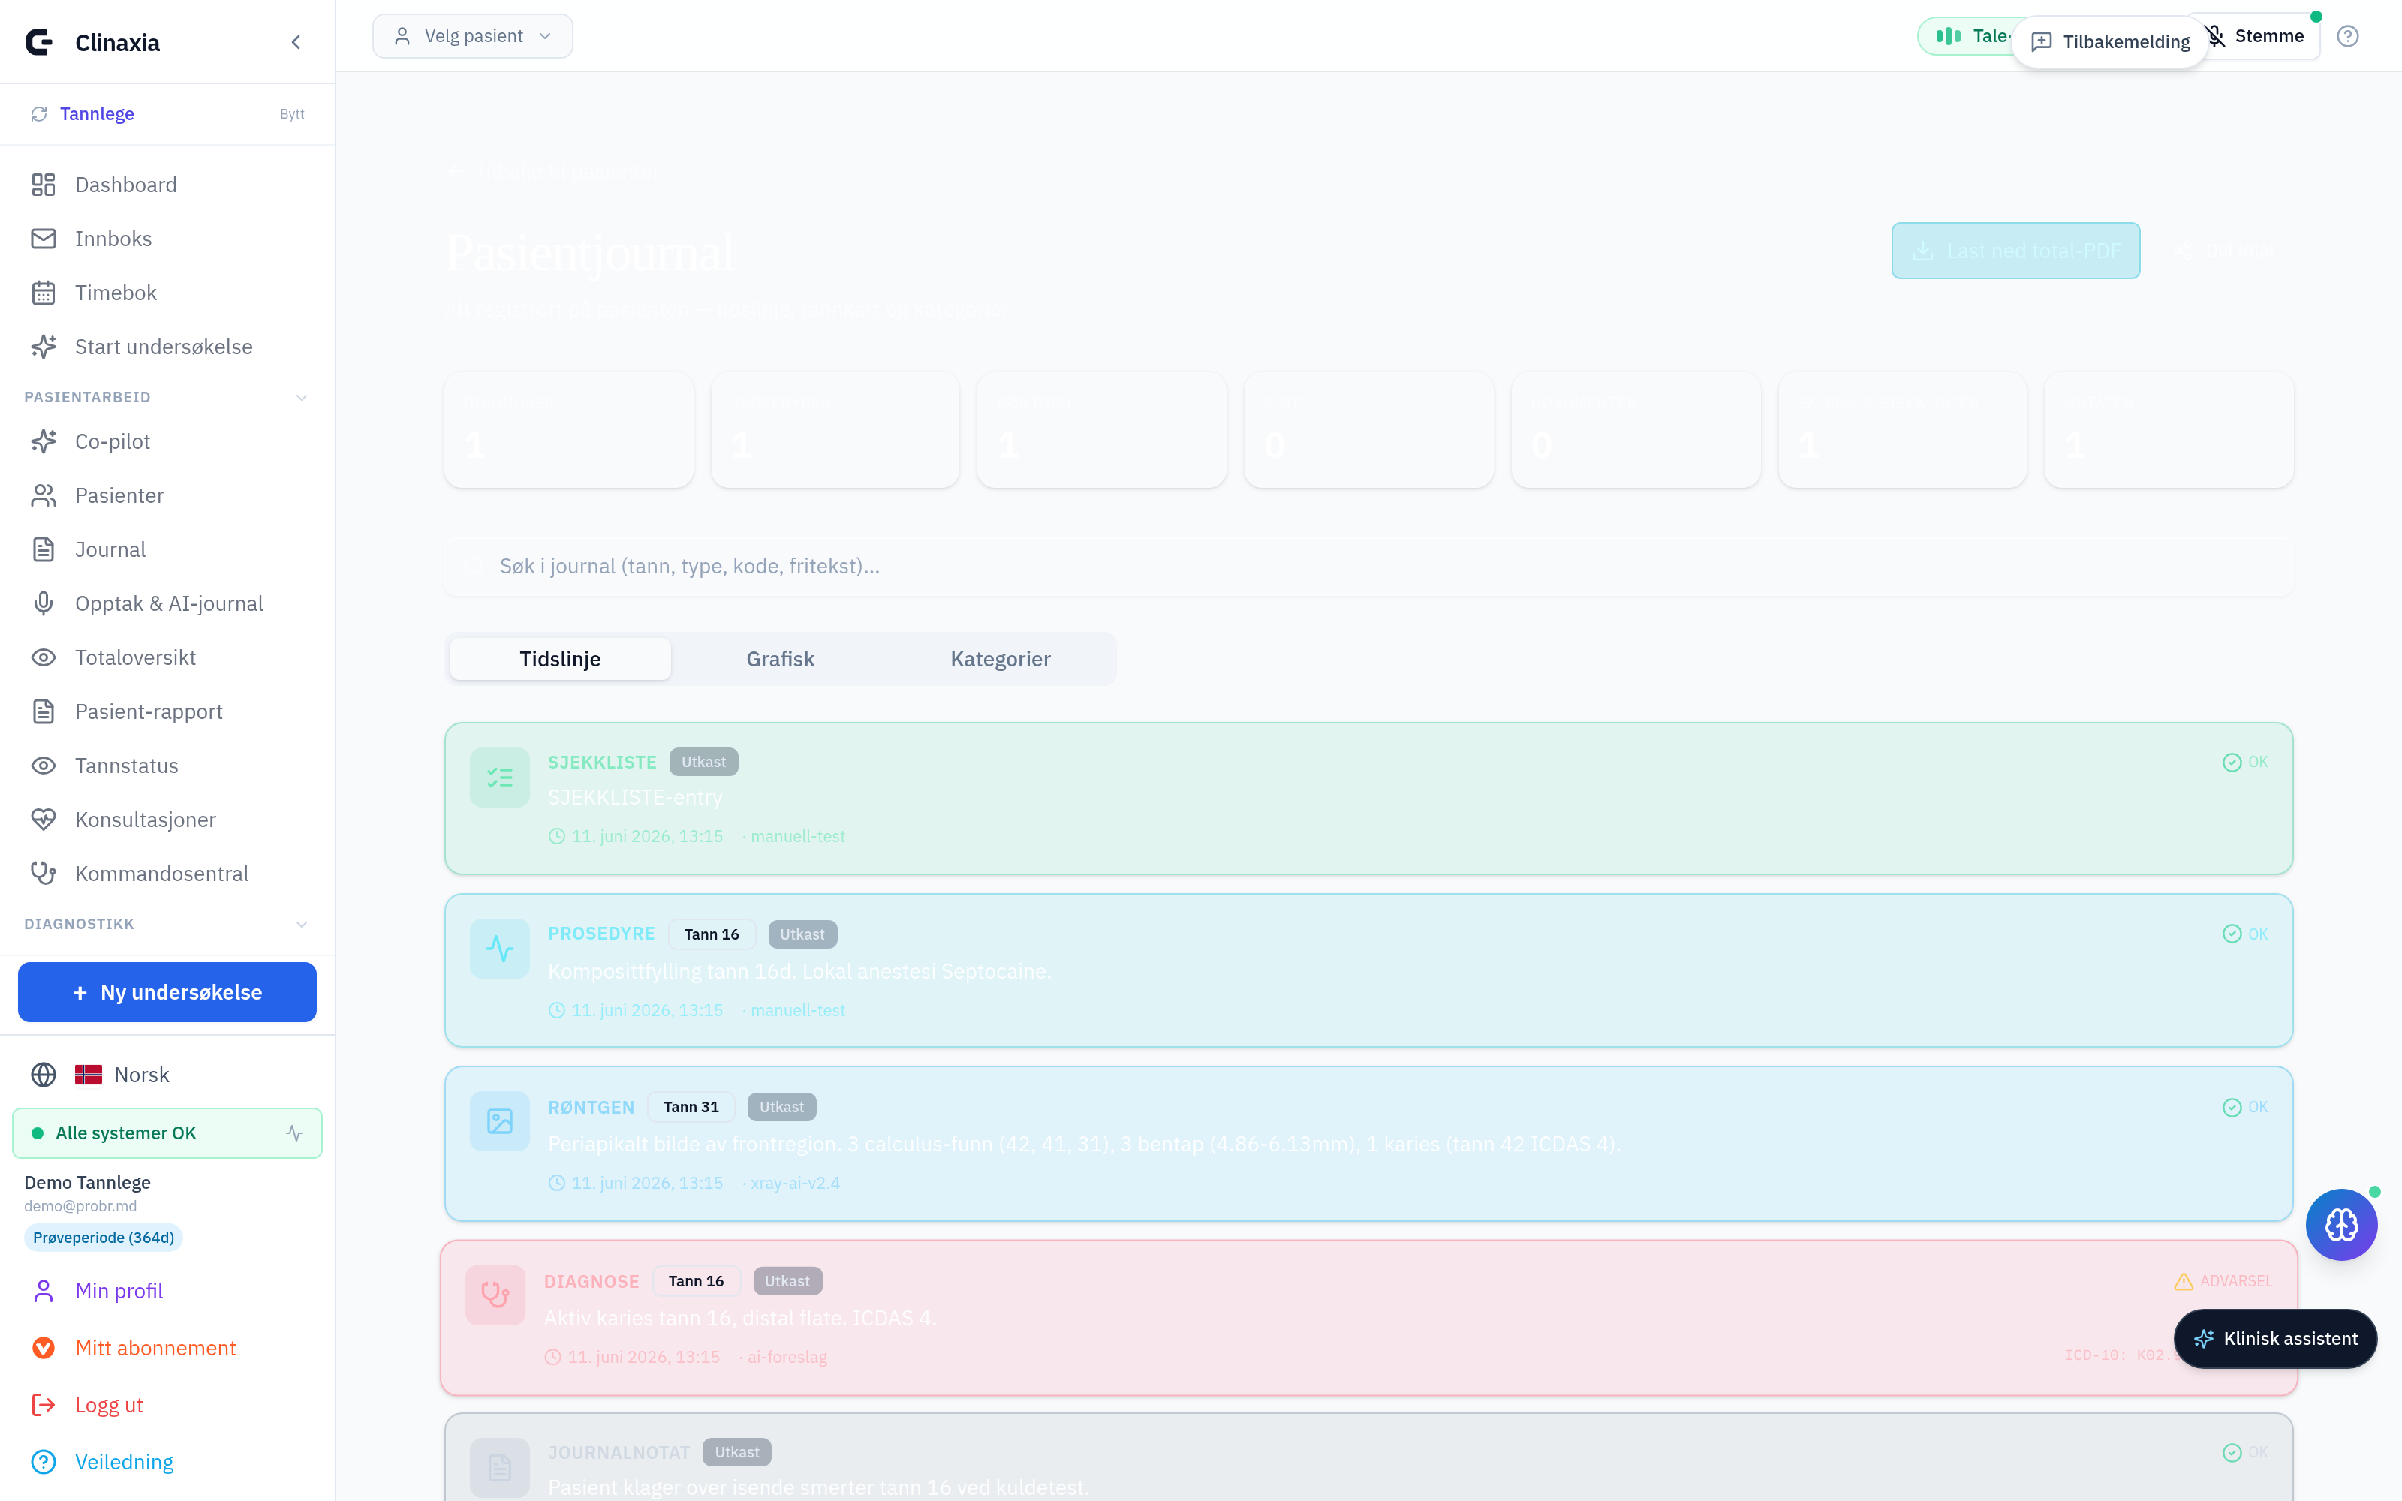This screenshot has height=1501, width=2402.
Task: Open the Dashboard page from the sidebar
Action: click(167, 185)
